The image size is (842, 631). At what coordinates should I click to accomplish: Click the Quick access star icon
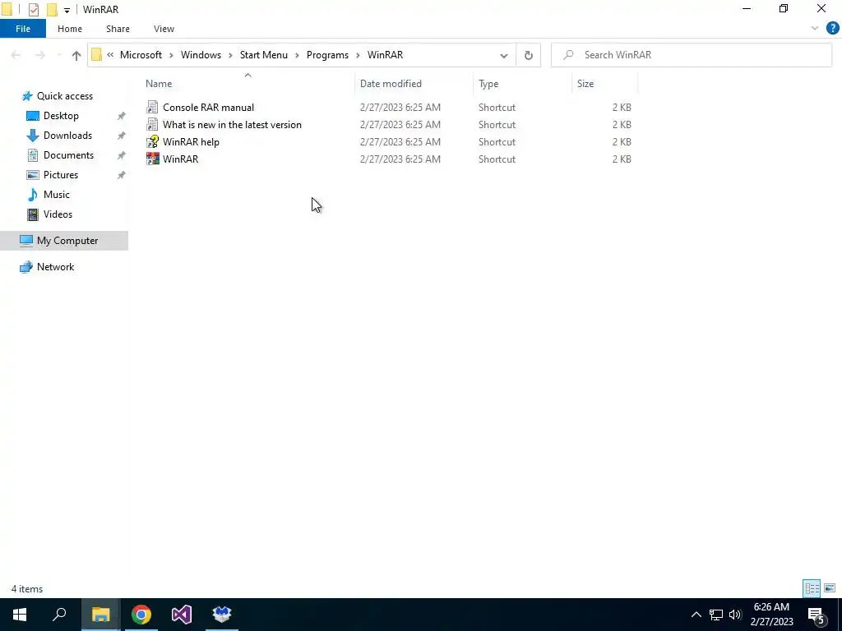click(27, 96)
